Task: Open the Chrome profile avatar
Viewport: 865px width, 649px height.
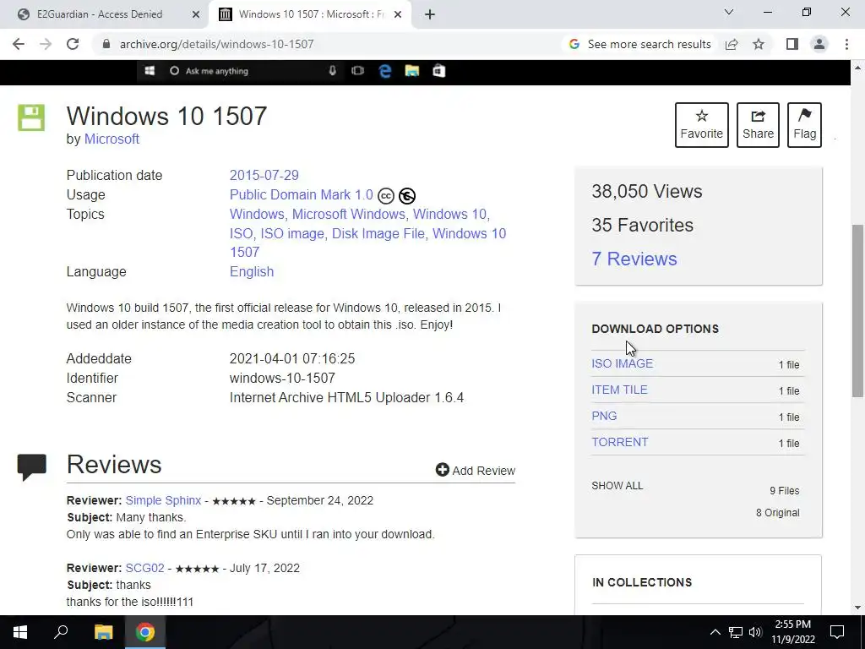Action: (x=819, y=44)
